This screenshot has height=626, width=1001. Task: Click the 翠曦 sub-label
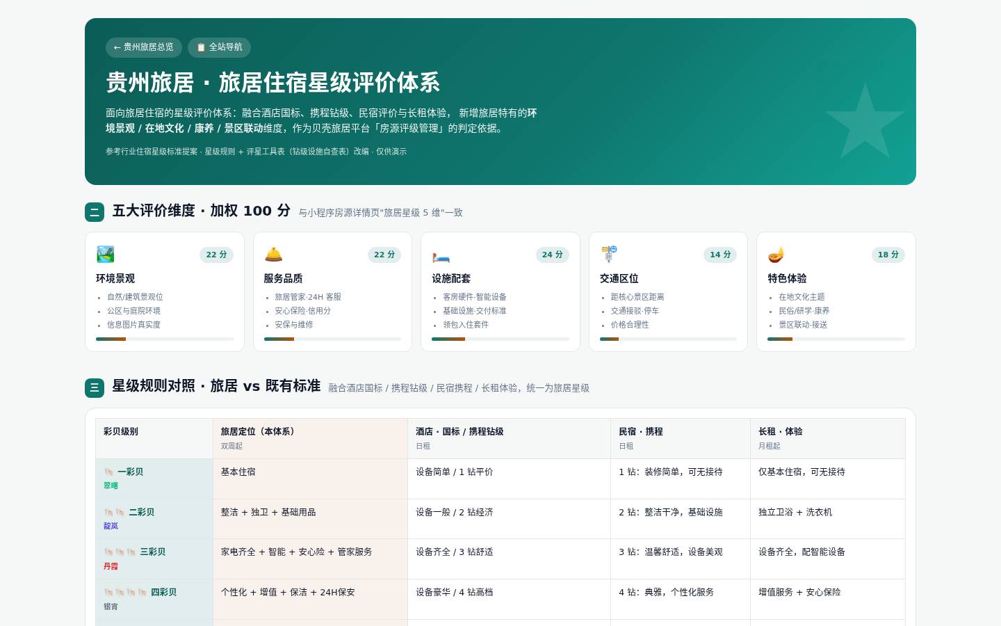coord(111,486)
